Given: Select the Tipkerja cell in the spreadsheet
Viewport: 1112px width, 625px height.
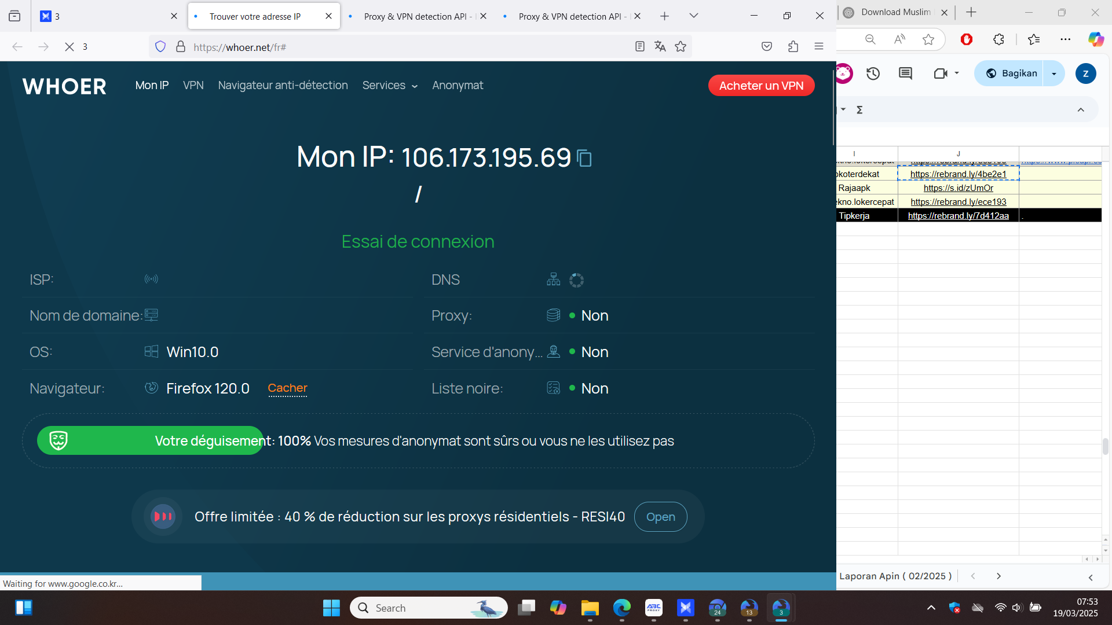Looking at the screenshot, I should point(867,216).
